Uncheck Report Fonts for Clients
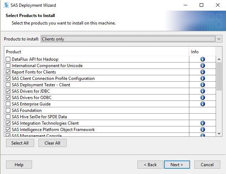The image size is (226, 174). click(8, 72)
